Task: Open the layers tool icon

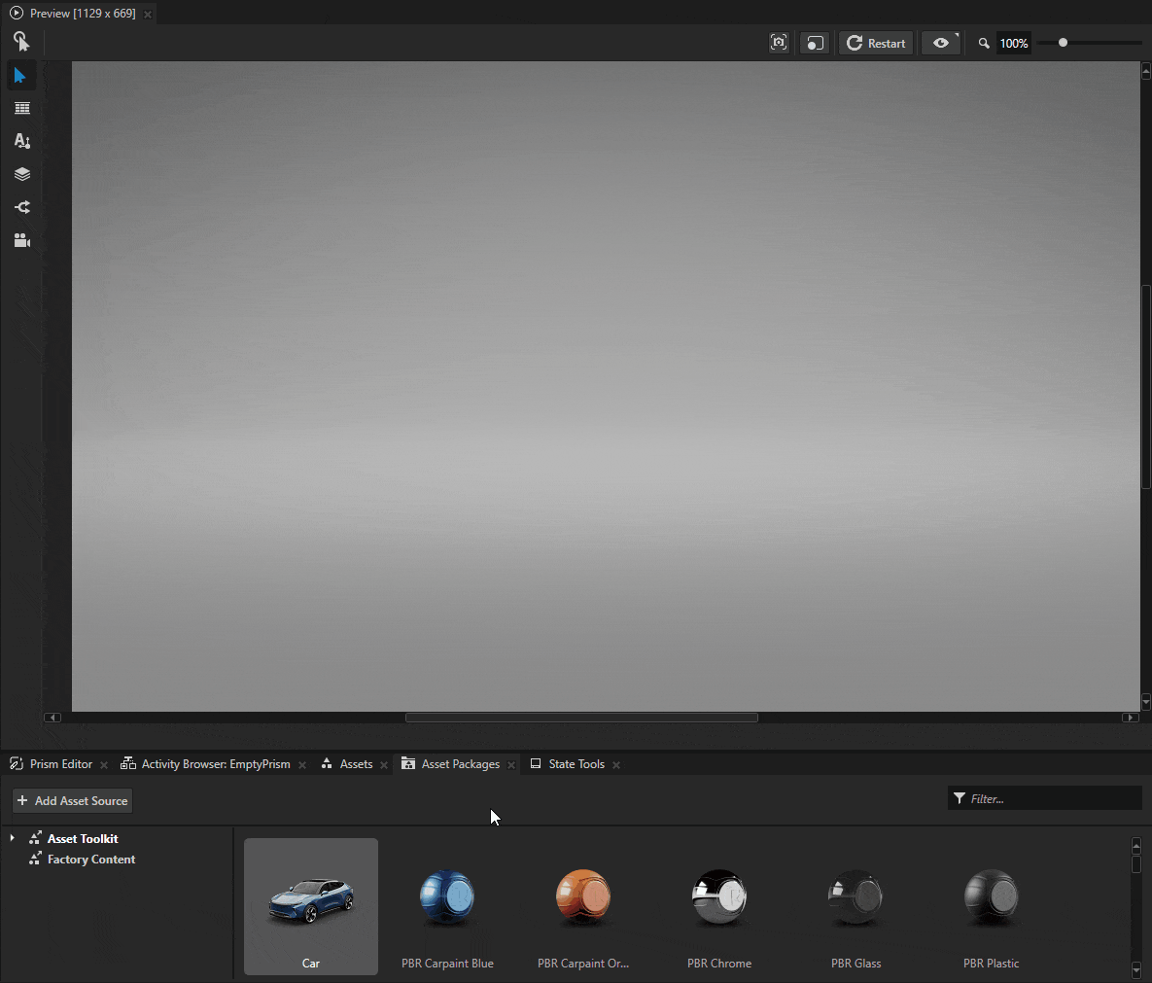Action: coord(21,174)
